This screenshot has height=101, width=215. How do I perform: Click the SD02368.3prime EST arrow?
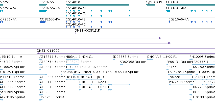pyautogui.click(x=121, y=64)
